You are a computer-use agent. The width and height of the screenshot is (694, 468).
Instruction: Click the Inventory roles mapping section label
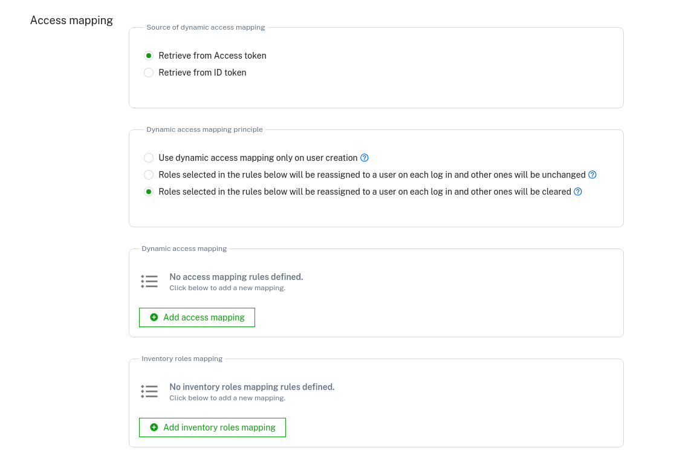tap(182, 359)
